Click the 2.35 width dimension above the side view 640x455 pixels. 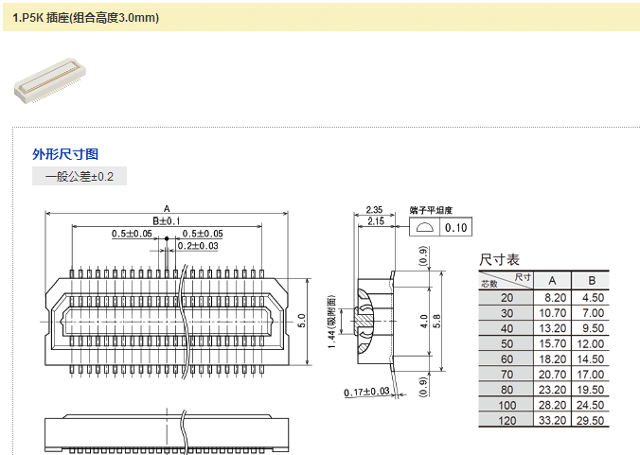point(374,209)
